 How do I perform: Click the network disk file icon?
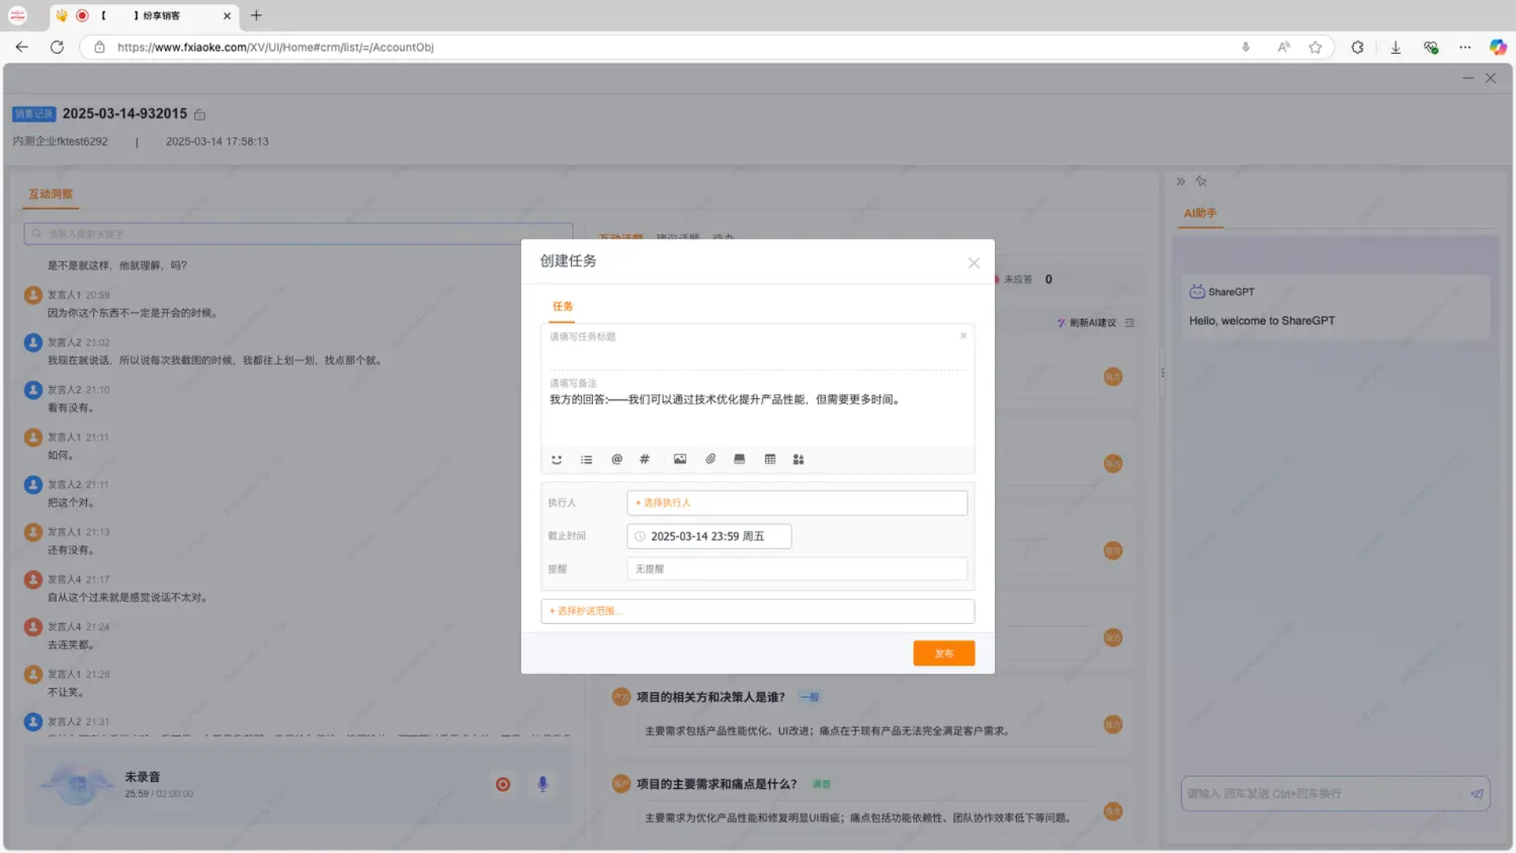click(739, 459)
